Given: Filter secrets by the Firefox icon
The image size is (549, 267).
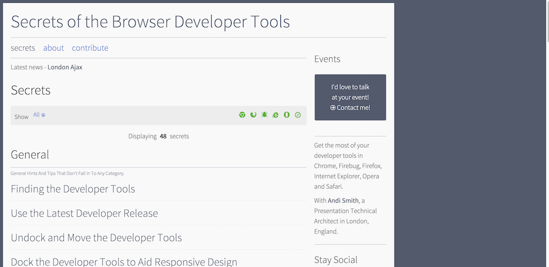Looking at the screenshot, I should click(253, 115).
